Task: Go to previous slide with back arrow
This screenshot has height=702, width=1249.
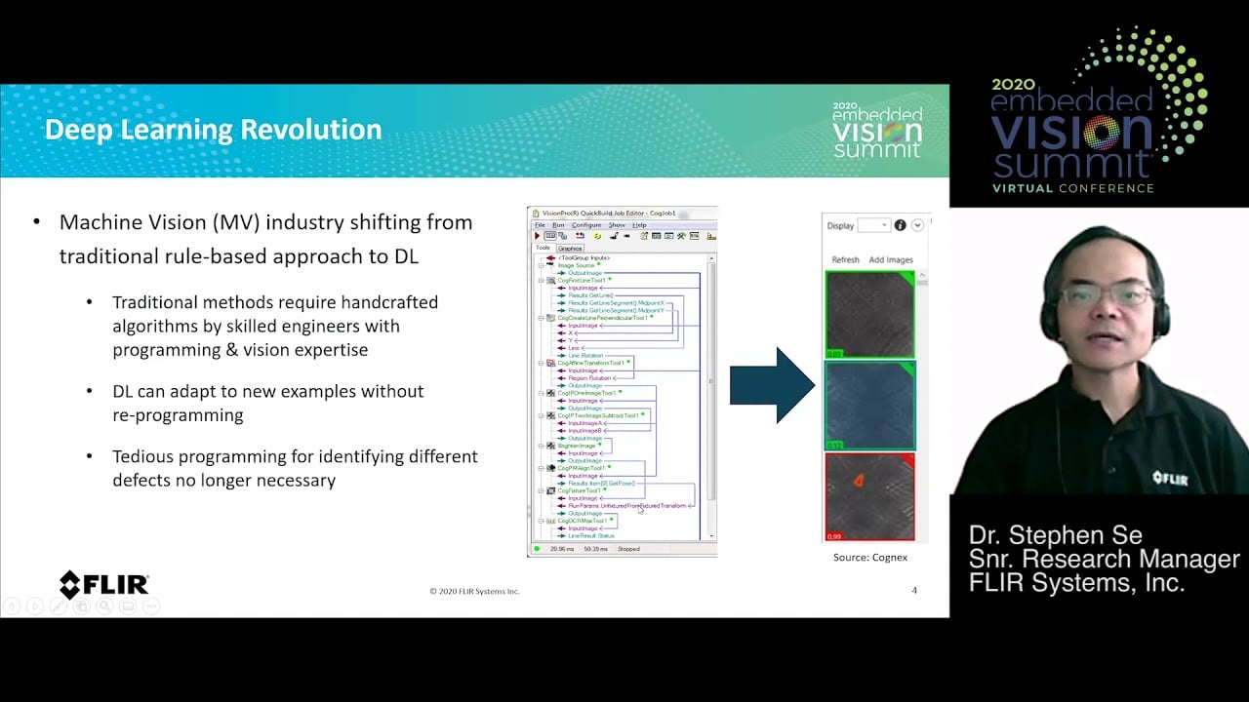Action: pos(12,606)
